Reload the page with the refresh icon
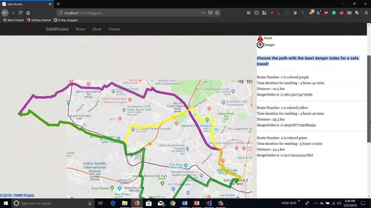The width and height of the screenshot is (371, 208). click(21, 13)
